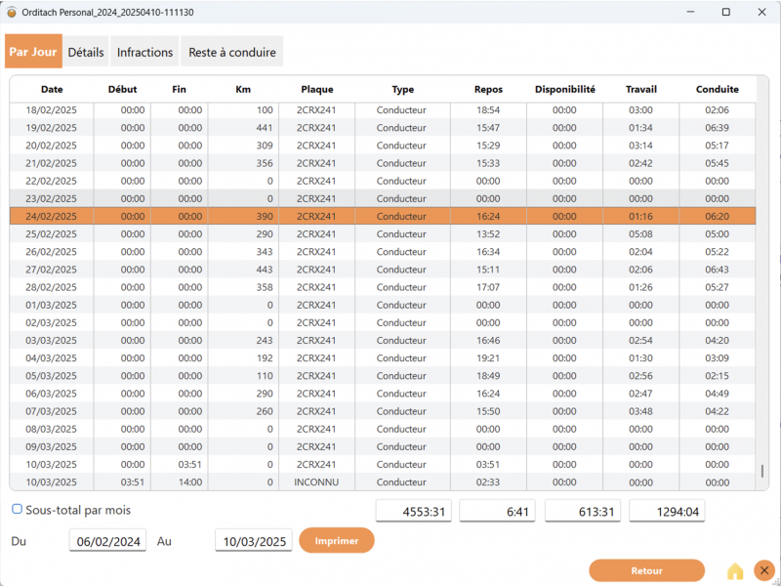The width and height of the screenshot is (781, 586).
Task: Open the Infractions tab
Action: pyautogui.click(x=144, y=52)
